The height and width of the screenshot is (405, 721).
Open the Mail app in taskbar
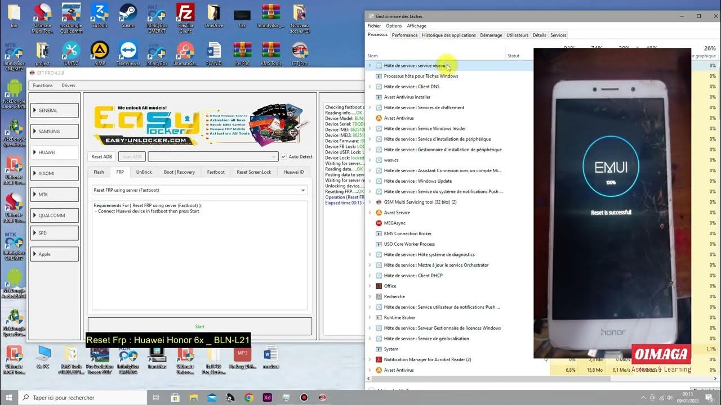pos(212,398)
